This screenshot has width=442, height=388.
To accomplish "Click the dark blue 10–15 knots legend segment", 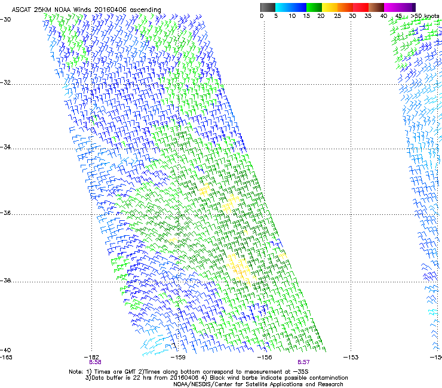I will pos(299,7).
